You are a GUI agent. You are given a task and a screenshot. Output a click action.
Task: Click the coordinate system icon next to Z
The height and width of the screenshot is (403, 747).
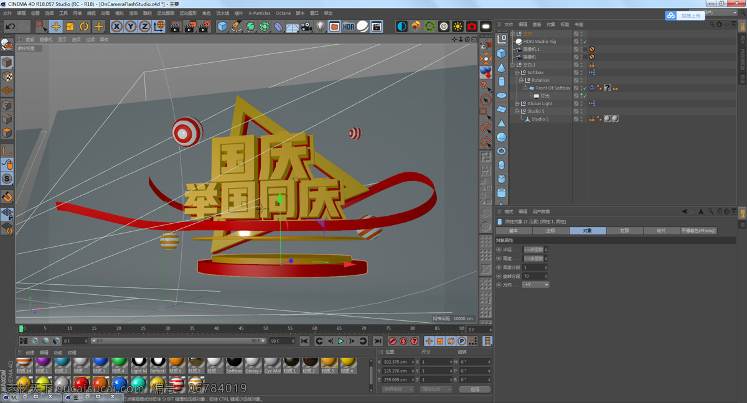coord(159,27)
